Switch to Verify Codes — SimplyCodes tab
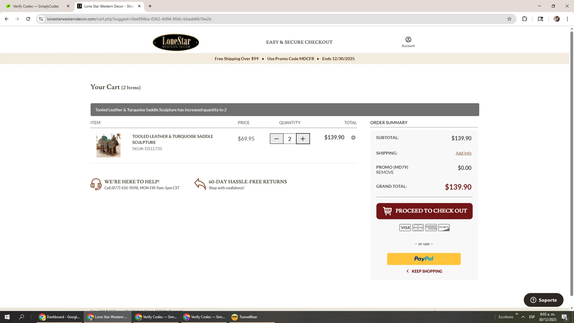 coord(36,6)
